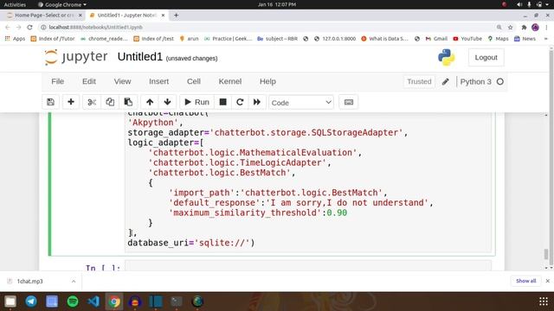Open Google Chrome app menu in top bar
Screen dimensions: 554x311
(x=62, y=4)
